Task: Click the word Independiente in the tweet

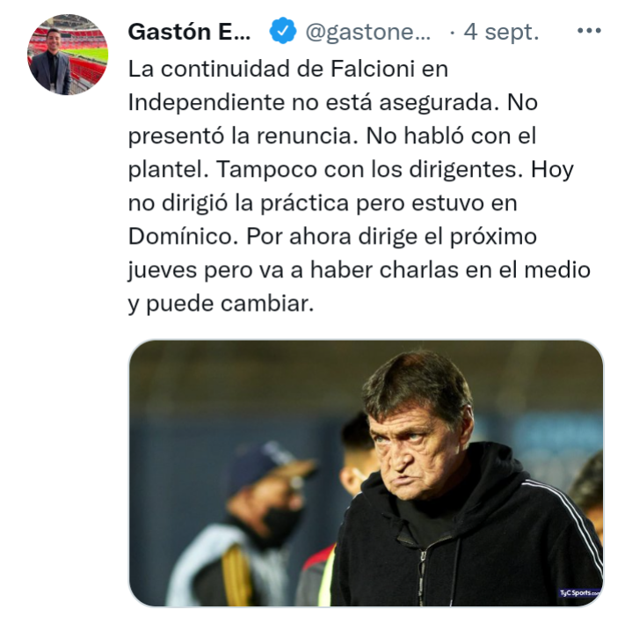Action: [x=207, y=102]
